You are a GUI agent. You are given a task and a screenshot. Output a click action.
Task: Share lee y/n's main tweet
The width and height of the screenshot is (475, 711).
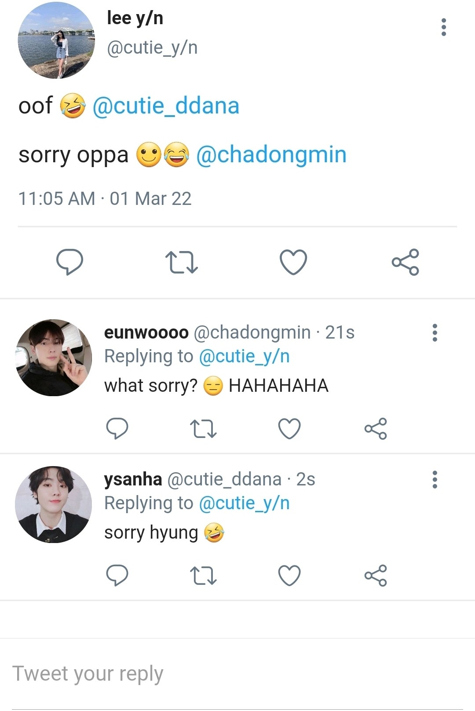pos(405,262)
